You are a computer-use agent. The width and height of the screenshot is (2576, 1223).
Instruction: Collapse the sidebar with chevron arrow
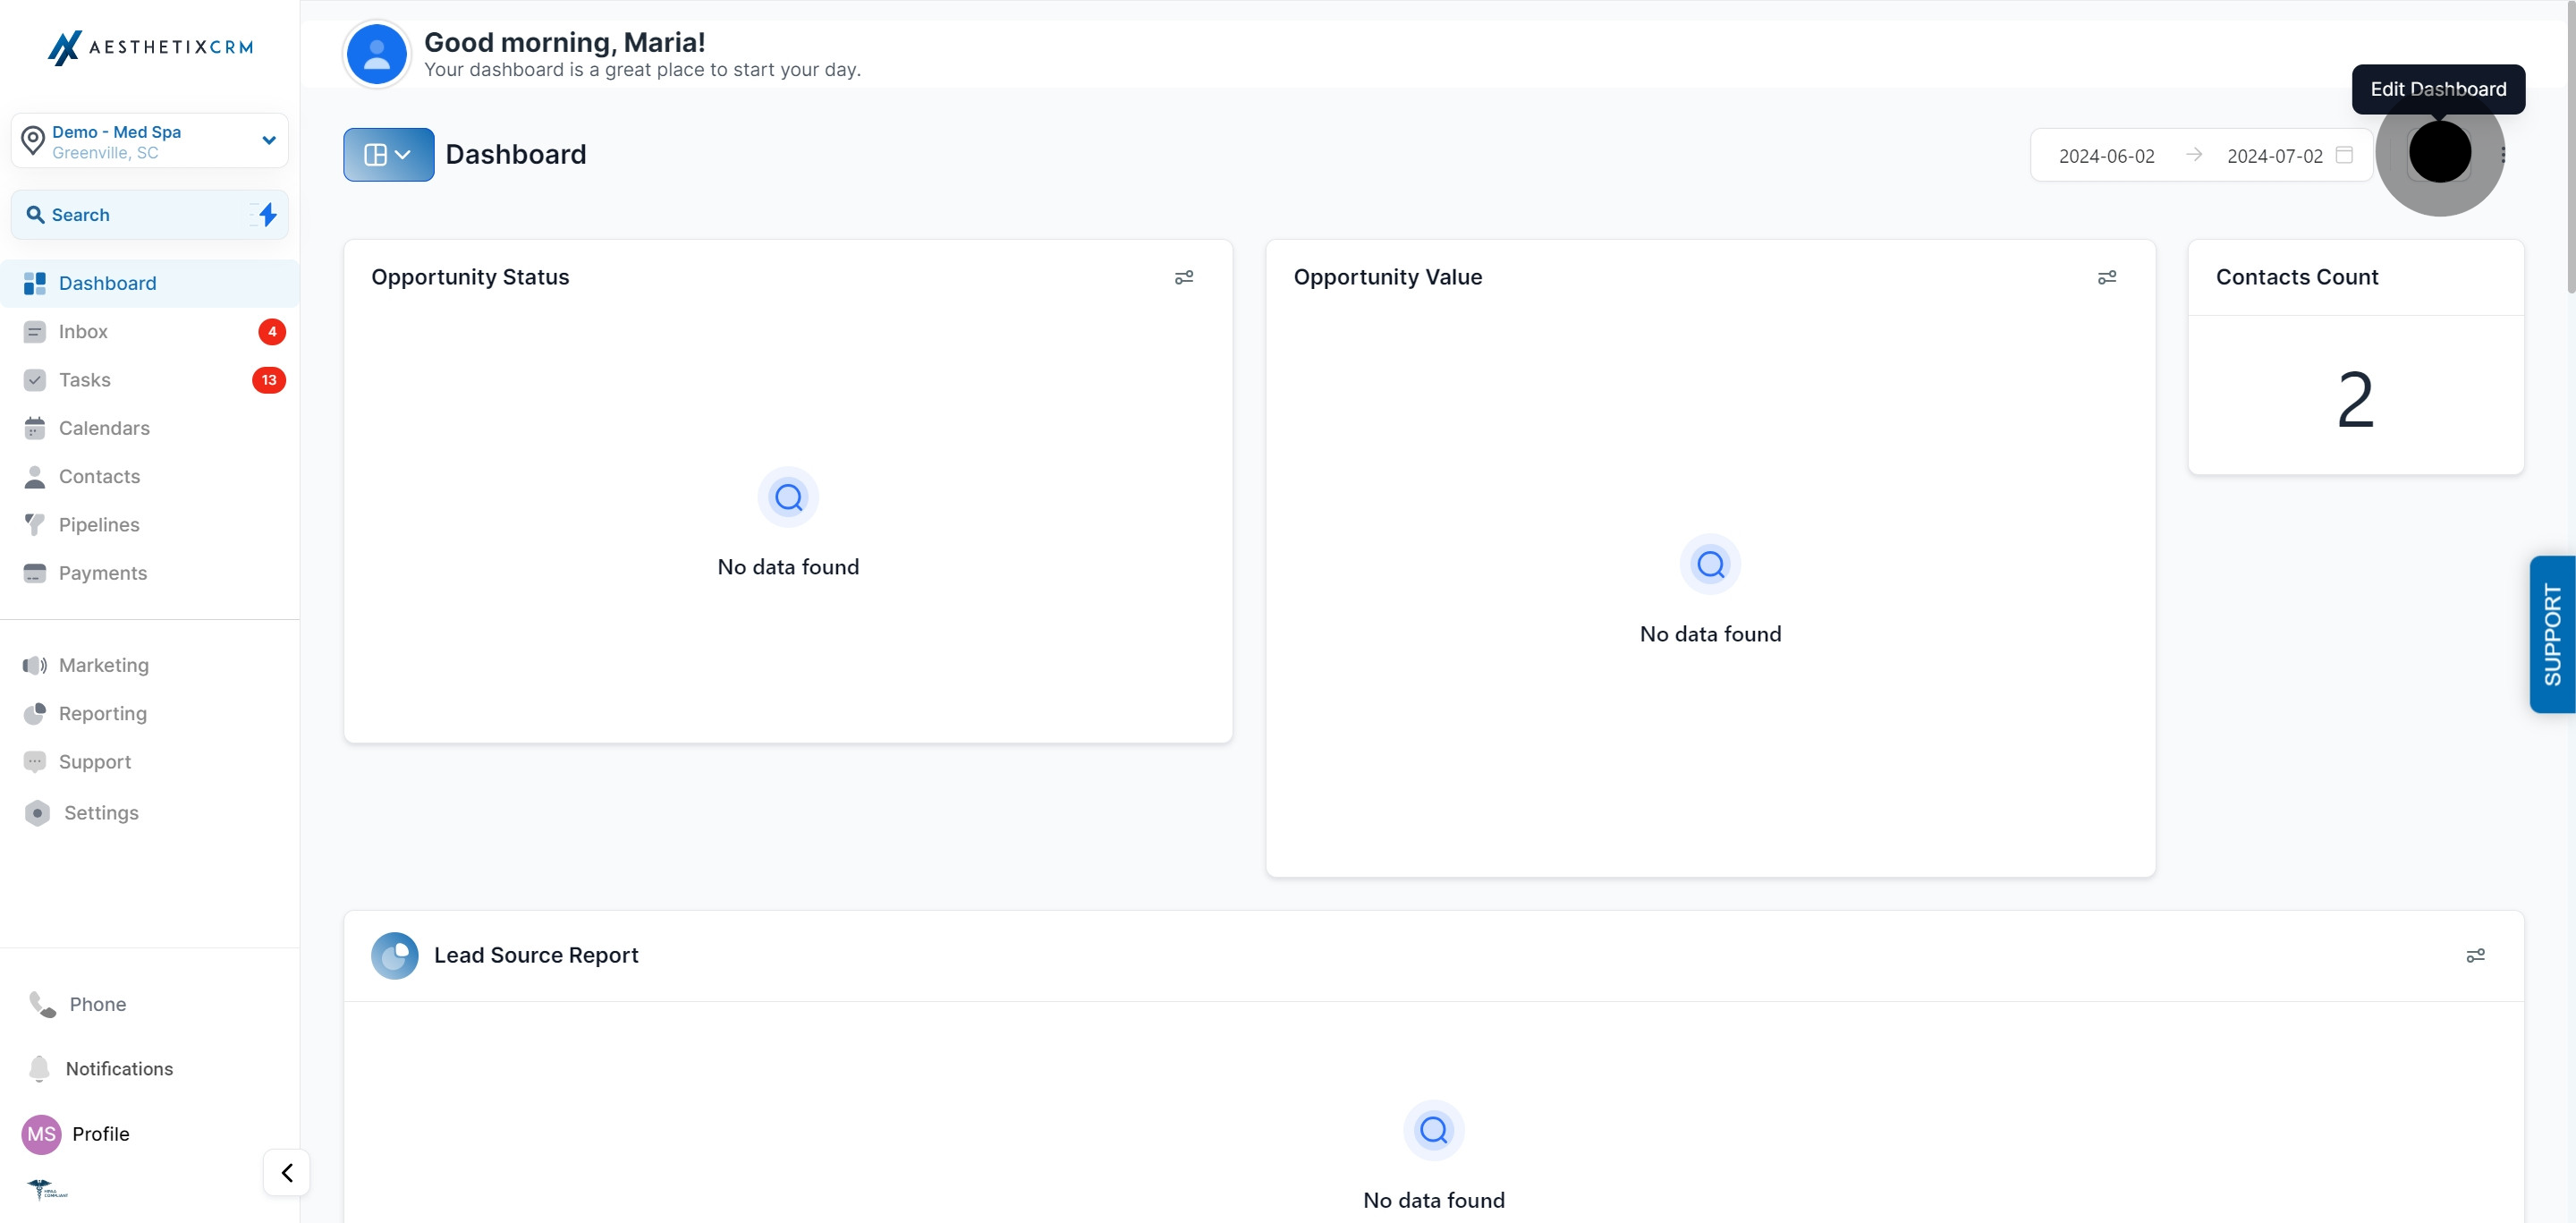[x=287, y=1172]
